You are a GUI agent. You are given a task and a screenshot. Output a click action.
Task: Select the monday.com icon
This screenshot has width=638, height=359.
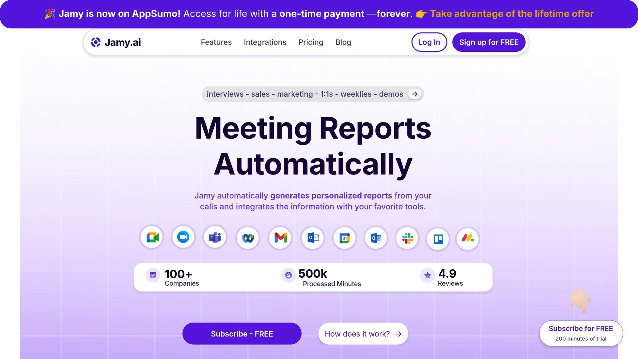coord(468,239)
